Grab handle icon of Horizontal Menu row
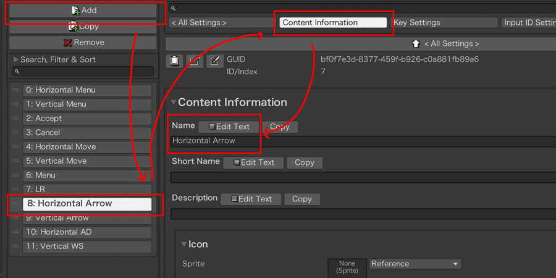Screen dimensions: 556x278 click(x=15, y=90)
